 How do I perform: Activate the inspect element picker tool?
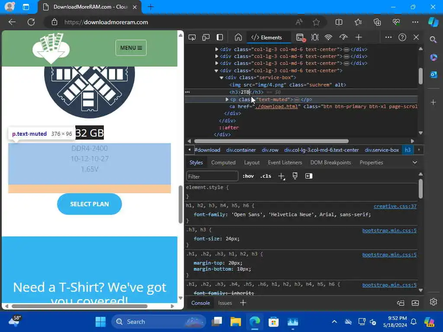pyautogui.click(x=192, y=37)
